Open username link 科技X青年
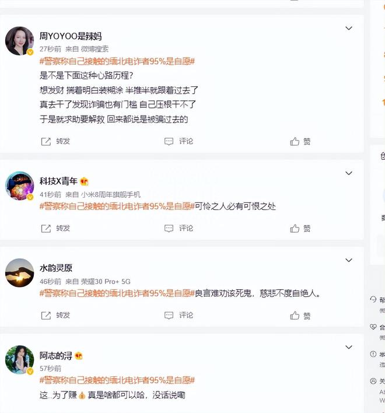 coord(58,181)
